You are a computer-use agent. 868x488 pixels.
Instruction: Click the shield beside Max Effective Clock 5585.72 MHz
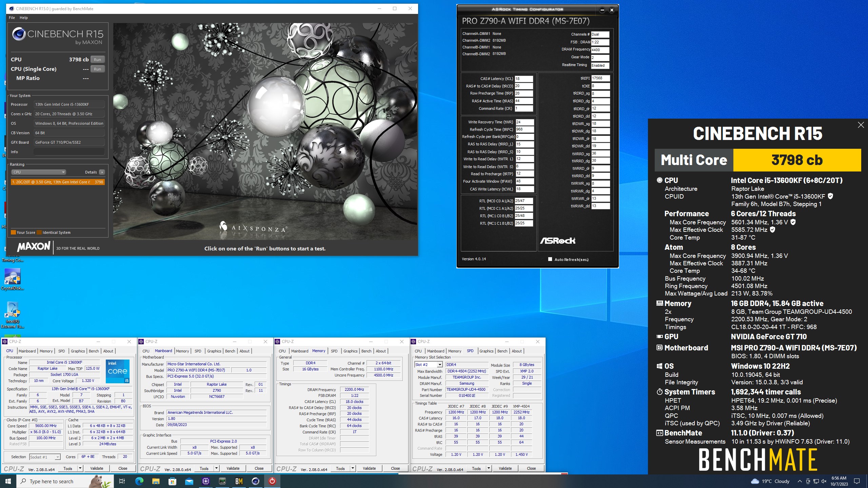point(772,229)
